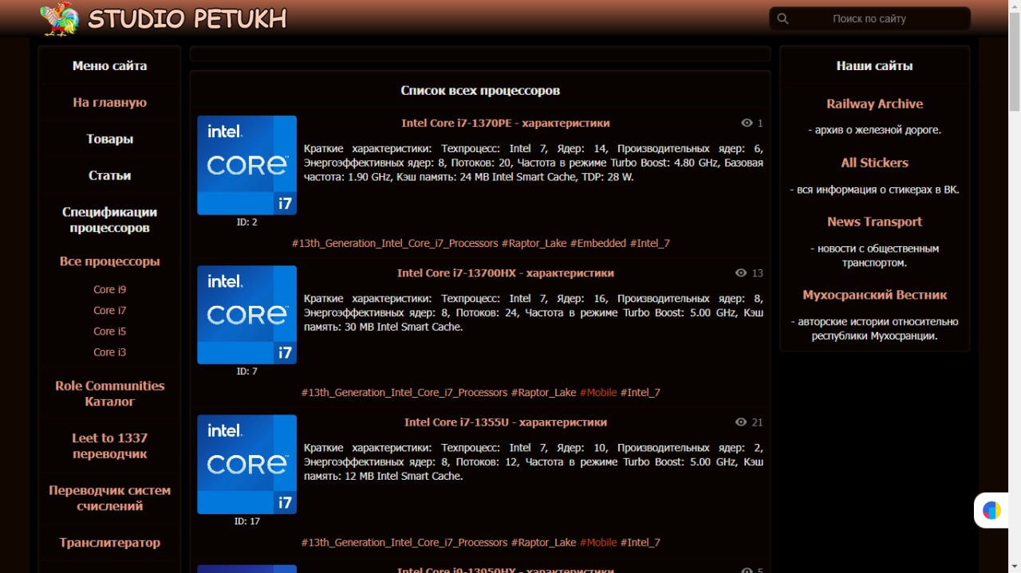This screenshot has height=573, width=1021.
Task: Click the views eye icon for i7-13700HX
Action: tap(741, 273)
